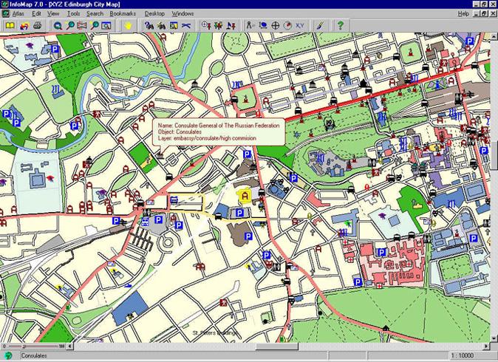Click the green question mark help icon
498x362 pixels.
(340, 25)
